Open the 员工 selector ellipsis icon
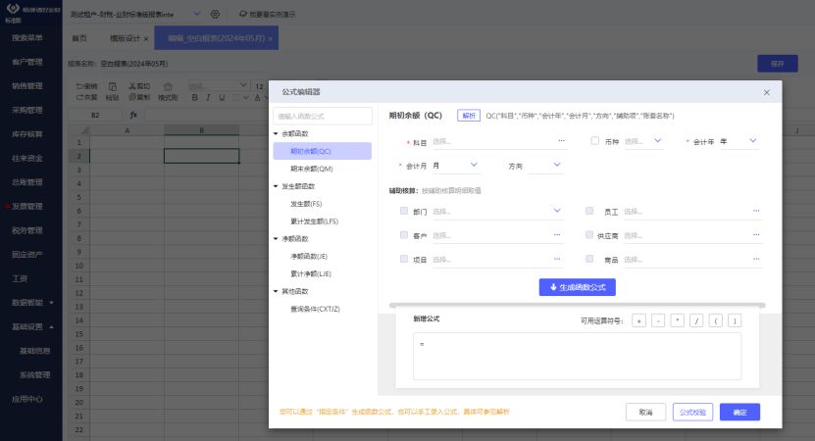815x441 pixels. tap(756, 211)
